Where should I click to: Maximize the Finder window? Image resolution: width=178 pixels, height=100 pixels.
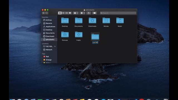pyautogui.click(x=48, y=10)
